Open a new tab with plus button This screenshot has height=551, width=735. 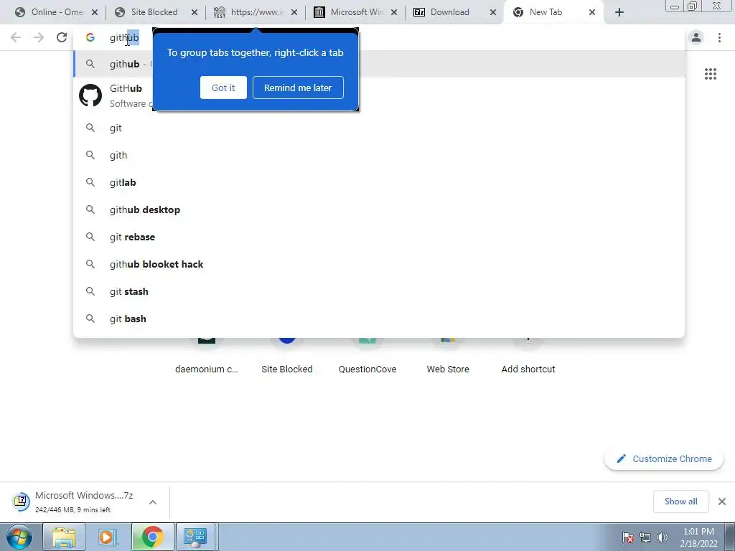tap(619, 13)
